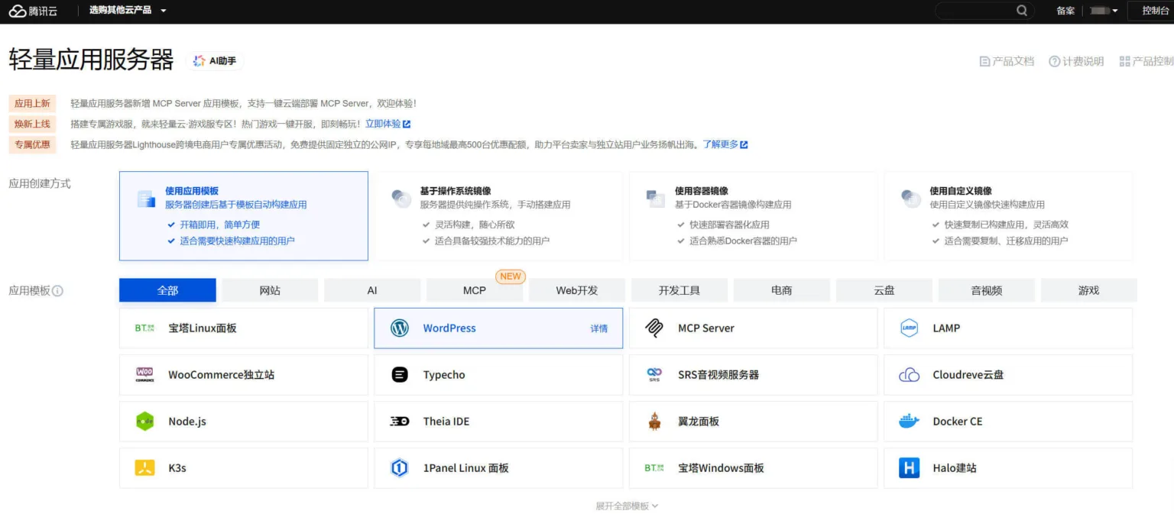Click the Theia IDE logo icon
The image size is (1174, 514).
pyautogui.click(x=399, y=422)
